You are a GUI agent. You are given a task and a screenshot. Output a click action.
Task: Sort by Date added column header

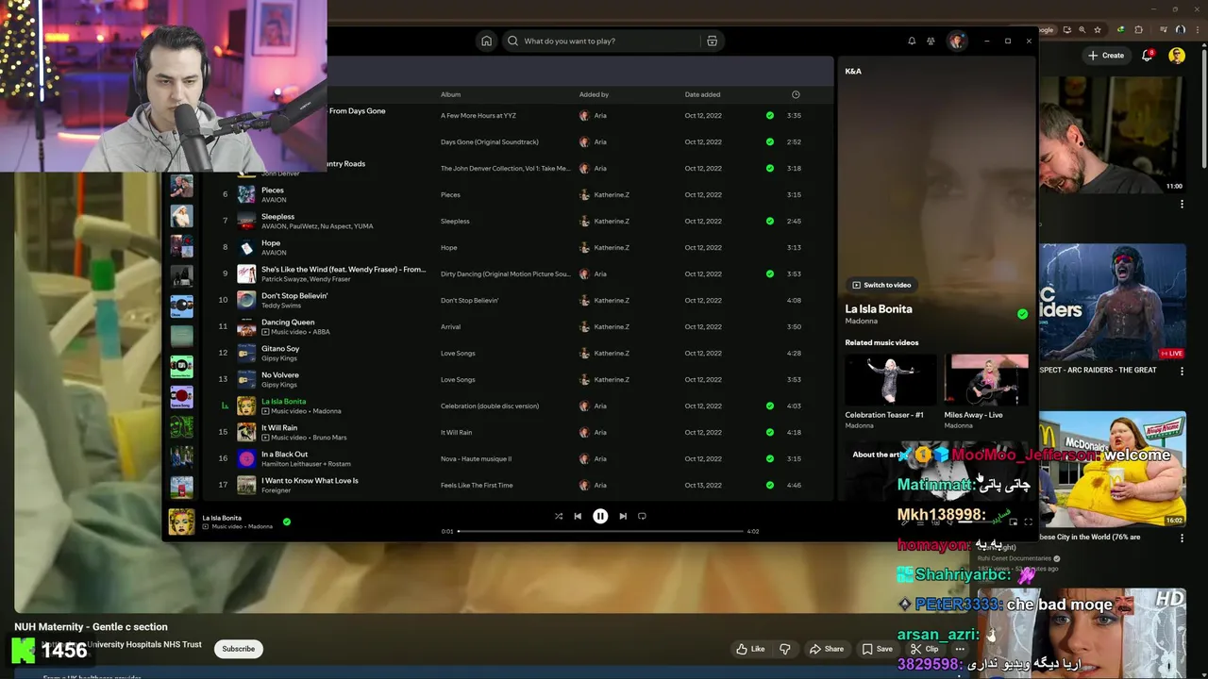pos(702,94)
